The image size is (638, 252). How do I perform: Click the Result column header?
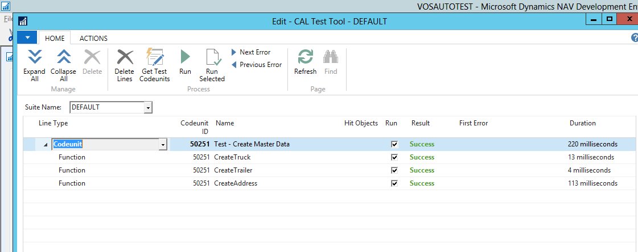[x=421, y=123]
